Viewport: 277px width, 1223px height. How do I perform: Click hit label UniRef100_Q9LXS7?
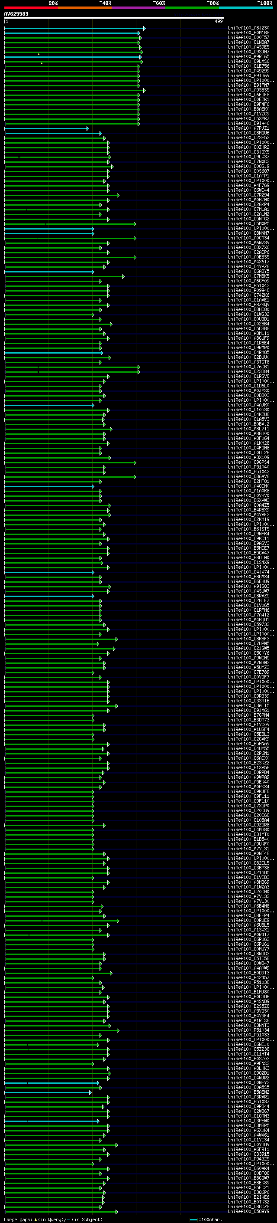tap(248, 157)
